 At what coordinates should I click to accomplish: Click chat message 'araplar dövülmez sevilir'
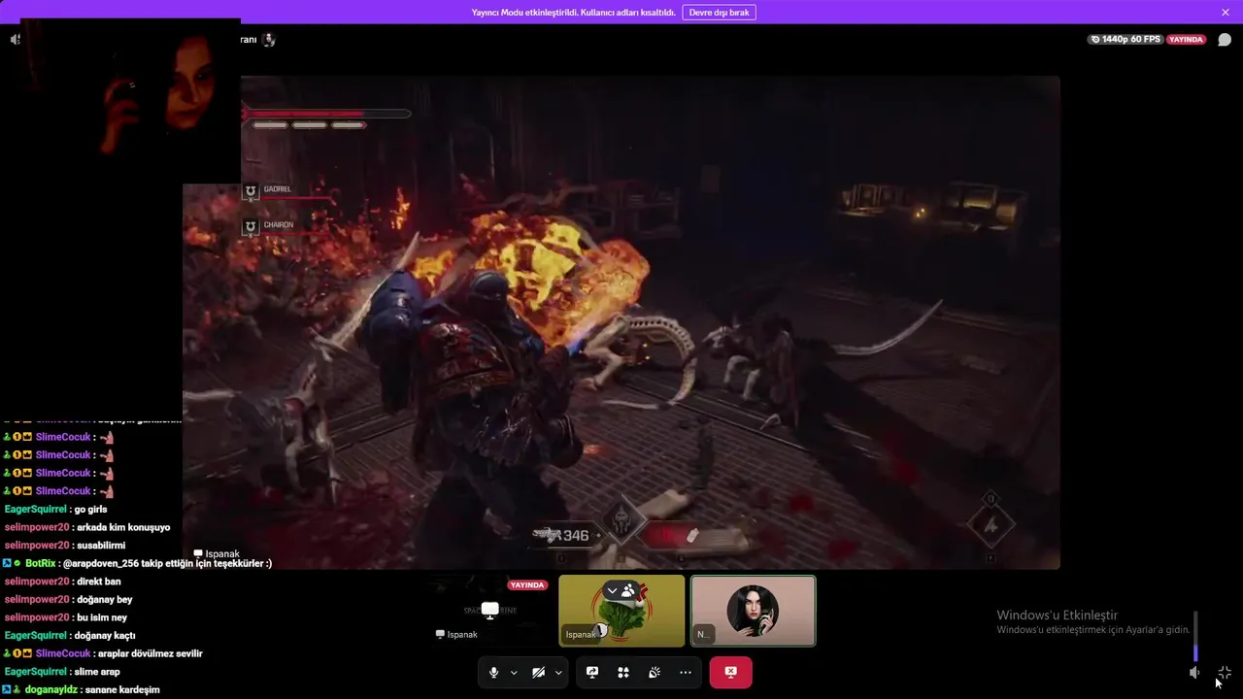tap(151, 654)
